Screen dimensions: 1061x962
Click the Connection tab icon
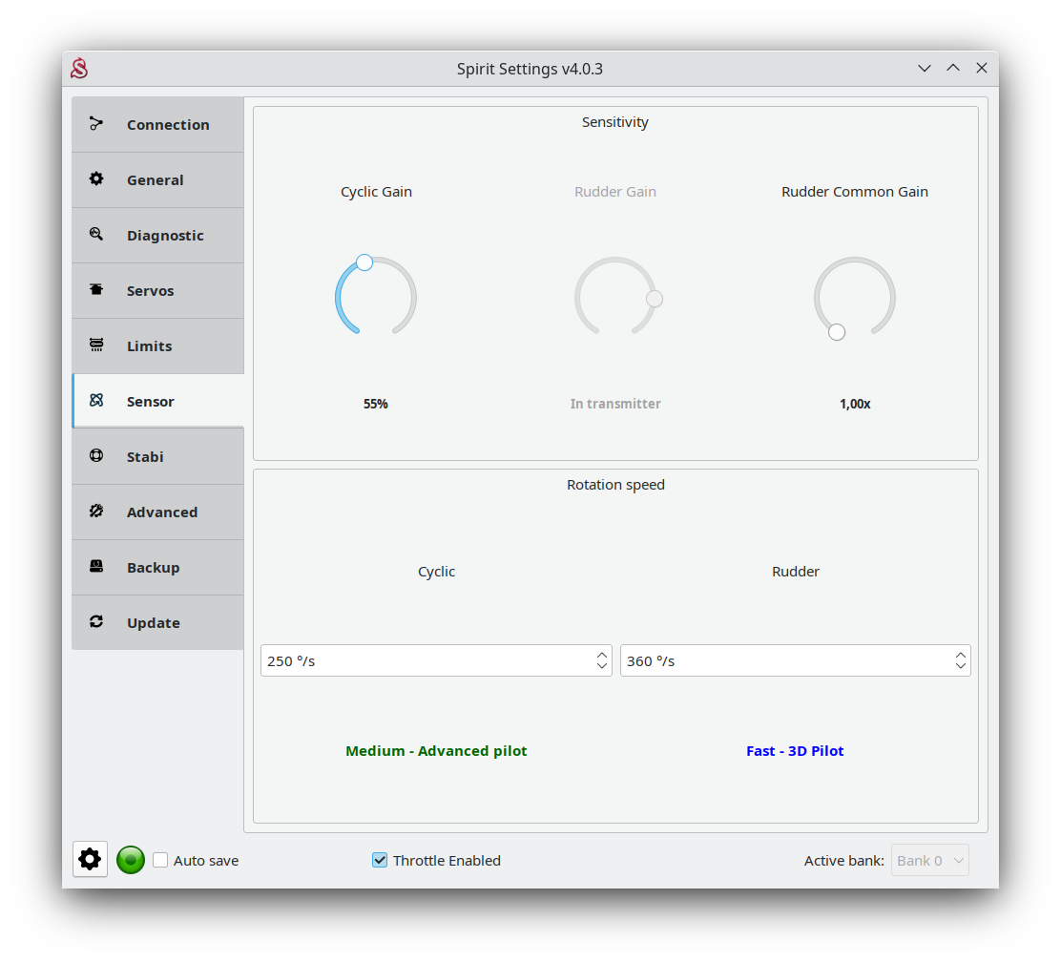(95, 124)
